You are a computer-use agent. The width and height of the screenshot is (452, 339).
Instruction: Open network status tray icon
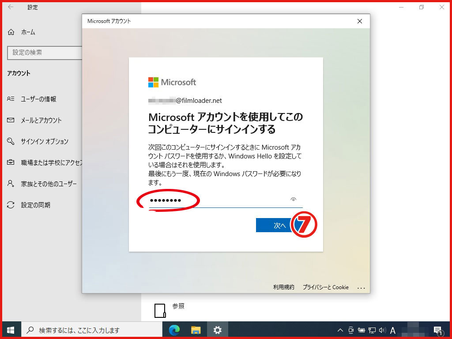[372, 330]
